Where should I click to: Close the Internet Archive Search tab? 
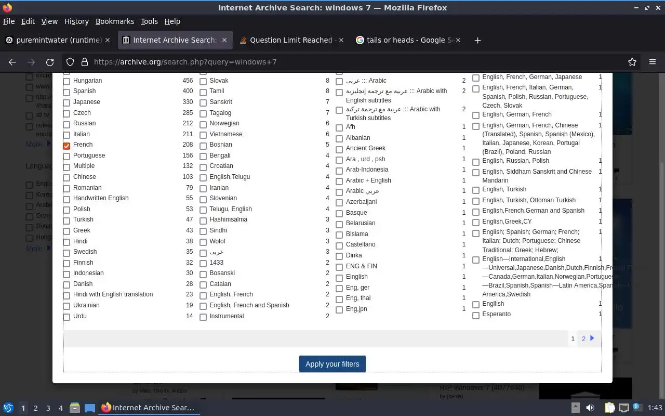224,40
